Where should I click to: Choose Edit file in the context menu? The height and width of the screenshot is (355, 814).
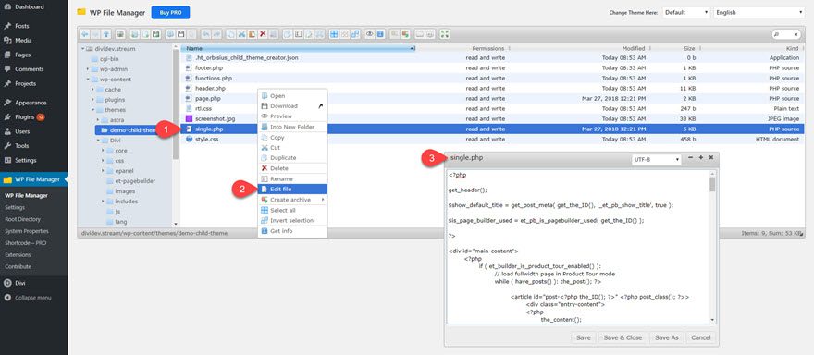pos(292,190)
